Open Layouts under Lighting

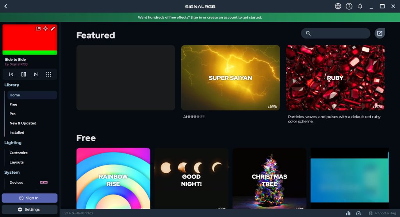click(16, 162)
